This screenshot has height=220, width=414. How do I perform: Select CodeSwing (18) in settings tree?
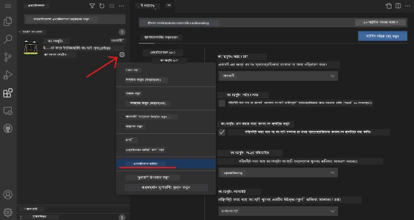point(169,61)
